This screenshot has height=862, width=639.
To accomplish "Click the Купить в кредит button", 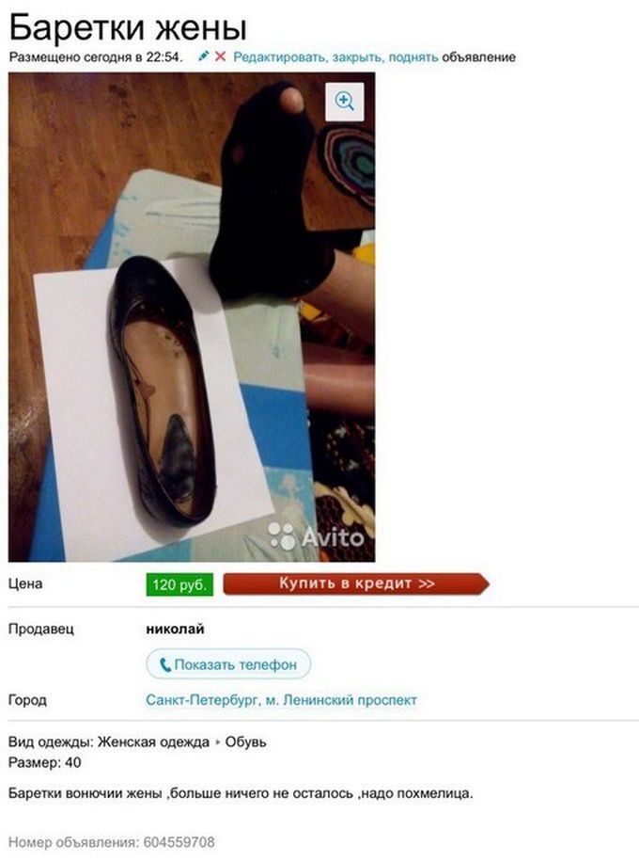I will [356, 583].
